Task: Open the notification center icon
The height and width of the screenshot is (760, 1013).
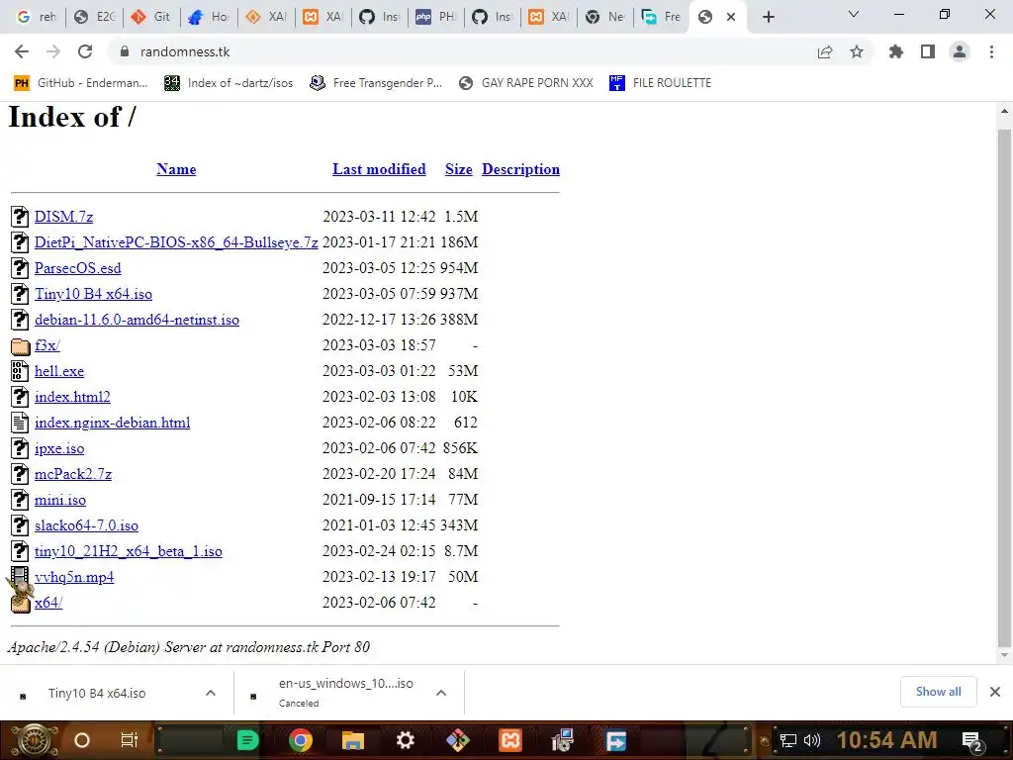Action: click(971, 741)
